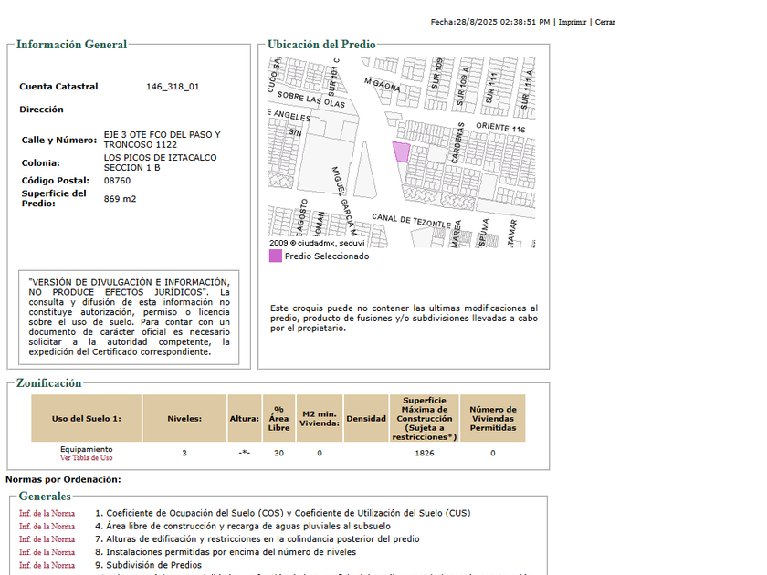Screen dimensions: 767x575
Task: Click the % Área Libre column header
Action: coord(278,419)
